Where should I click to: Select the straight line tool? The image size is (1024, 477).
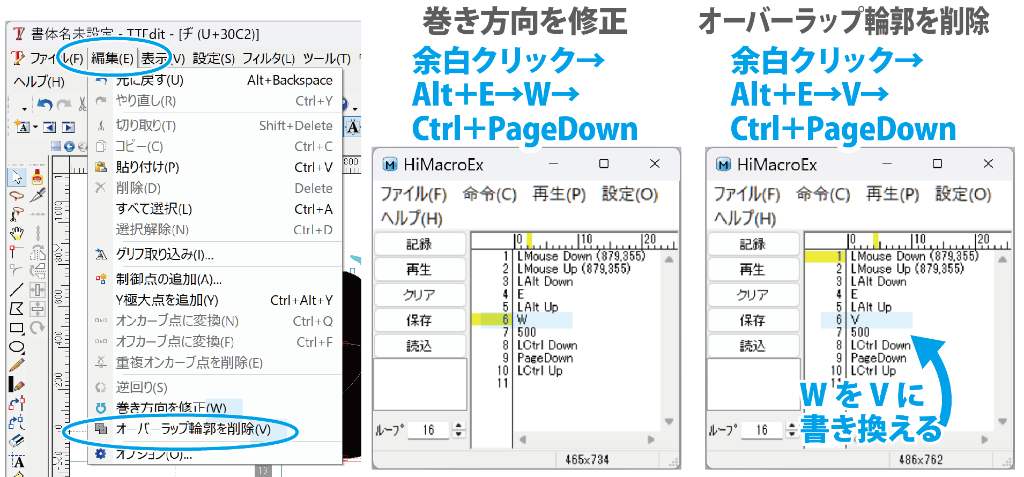[x=17, y=290]
